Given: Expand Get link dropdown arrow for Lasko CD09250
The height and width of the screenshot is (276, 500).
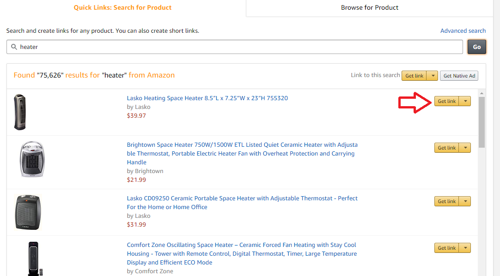Looking at the screenshot, I should click(465, 201).
